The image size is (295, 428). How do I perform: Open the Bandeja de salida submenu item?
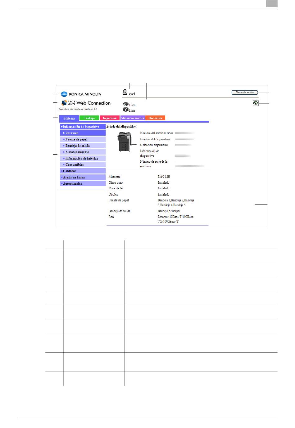tap(83, 146)
